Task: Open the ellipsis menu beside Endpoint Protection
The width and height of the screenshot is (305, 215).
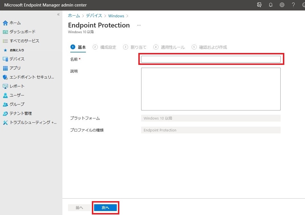Action: [x=139, y=25]
